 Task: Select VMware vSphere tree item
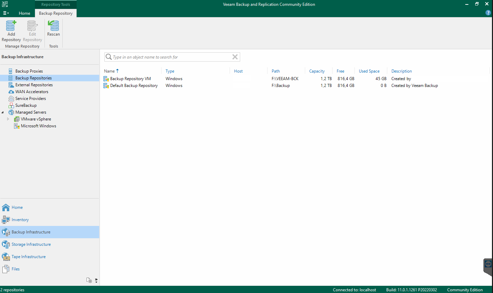36,119
